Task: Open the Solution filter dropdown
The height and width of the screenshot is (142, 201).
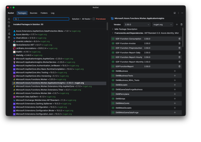Action: click(76, 19)
